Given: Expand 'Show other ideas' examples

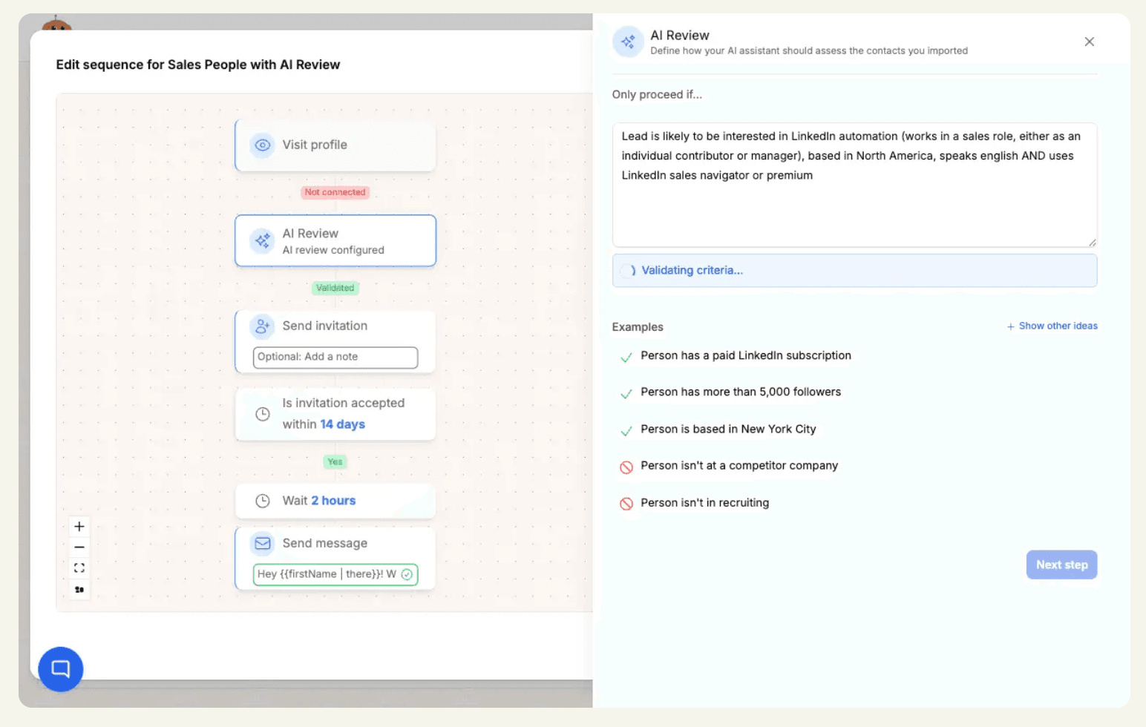Looking at the screenshot, I should [x=1052, y=326].
